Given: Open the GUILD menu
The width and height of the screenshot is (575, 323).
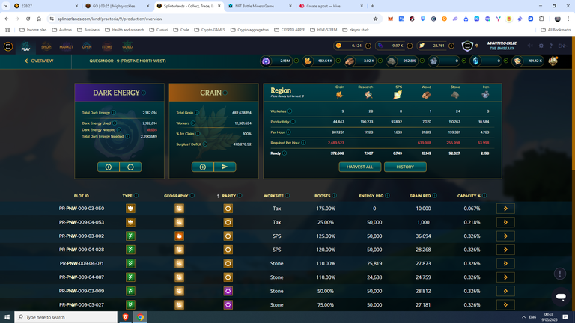Looking at the screenshot, I should (x=127, y=46).
